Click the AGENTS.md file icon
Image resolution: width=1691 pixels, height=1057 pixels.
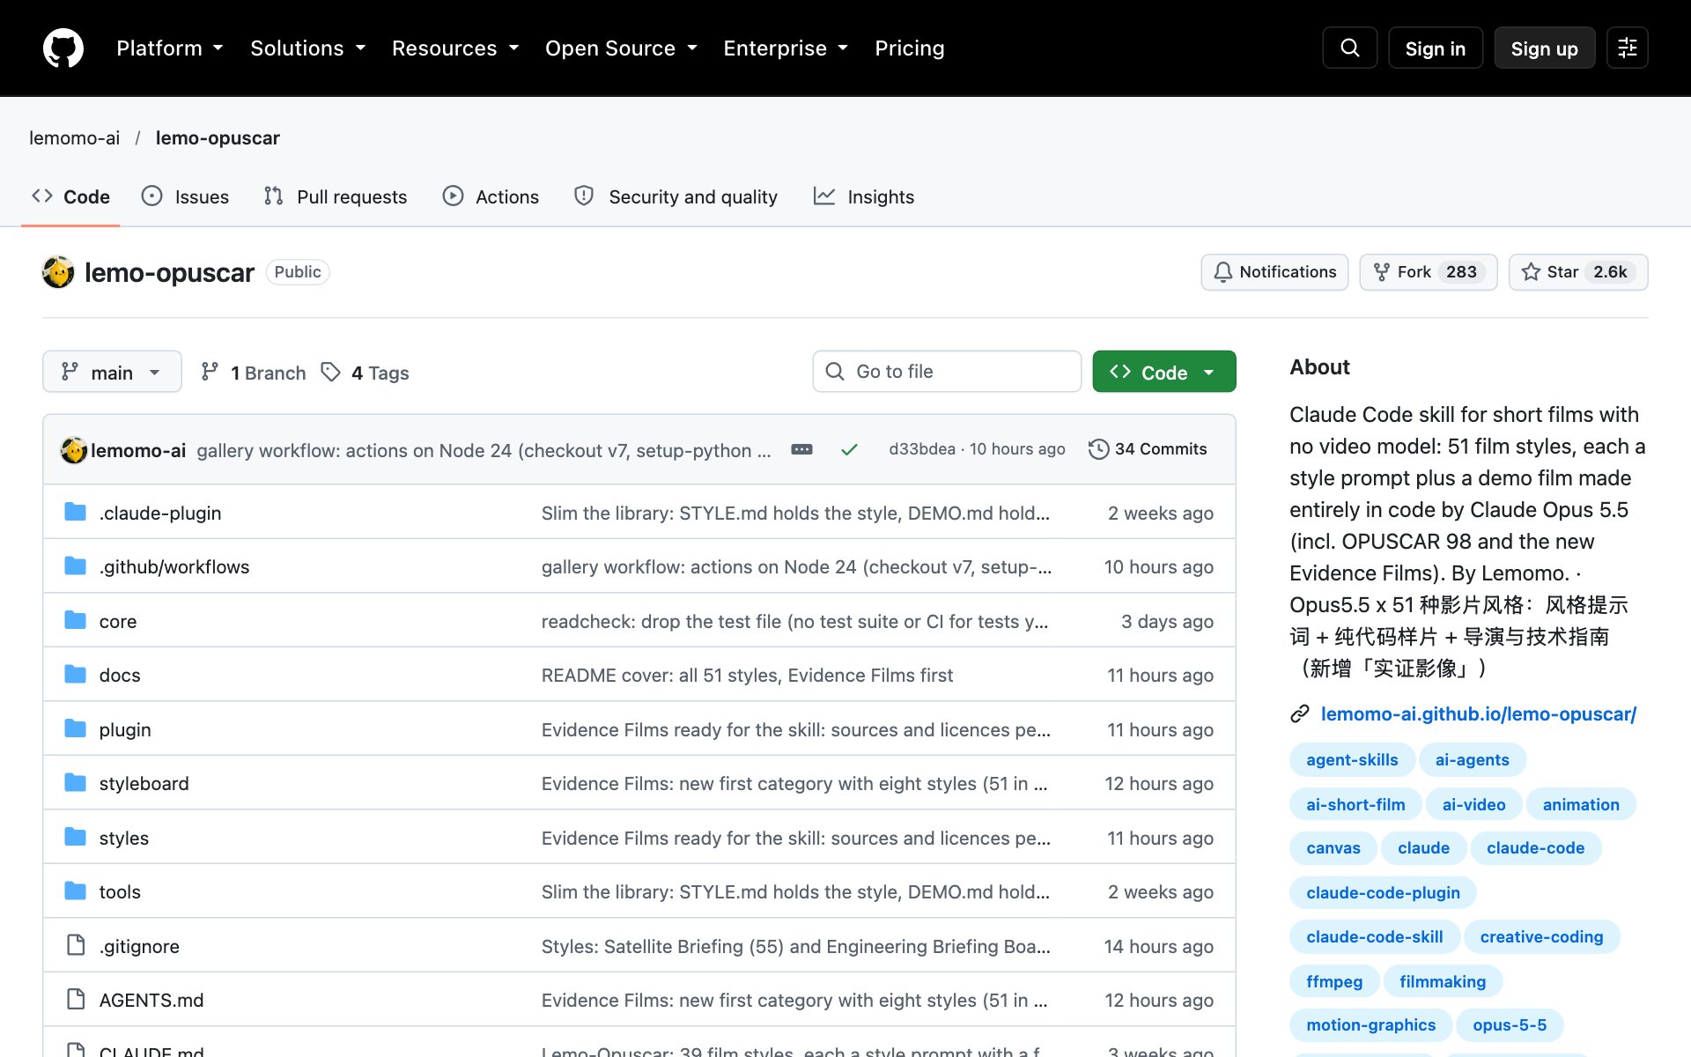tap(76, 999)
